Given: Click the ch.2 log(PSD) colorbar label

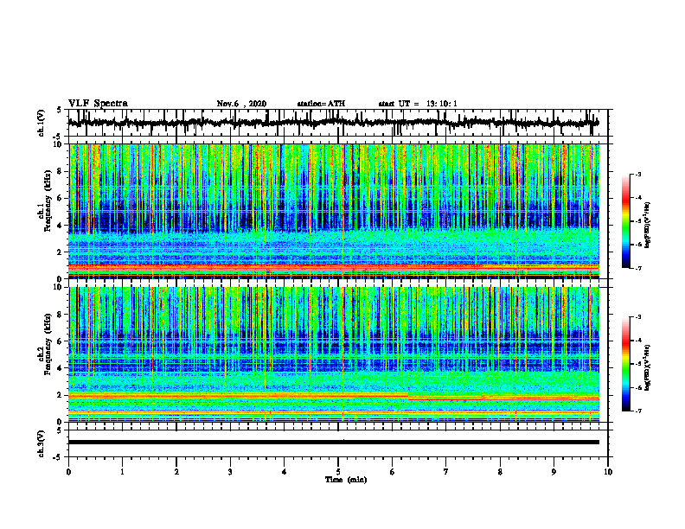Looking at the screenshot, I should point(648,368).
